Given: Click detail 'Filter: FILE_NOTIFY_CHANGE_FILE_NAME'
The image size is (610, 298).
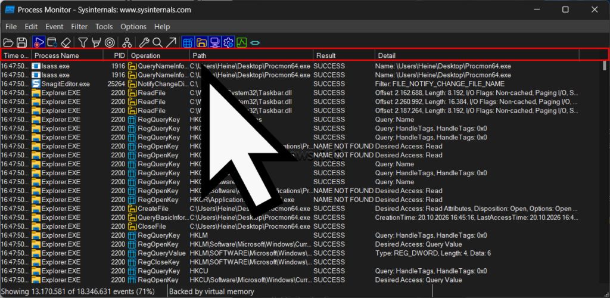Looking at the screenshot, I should [440, 83].
